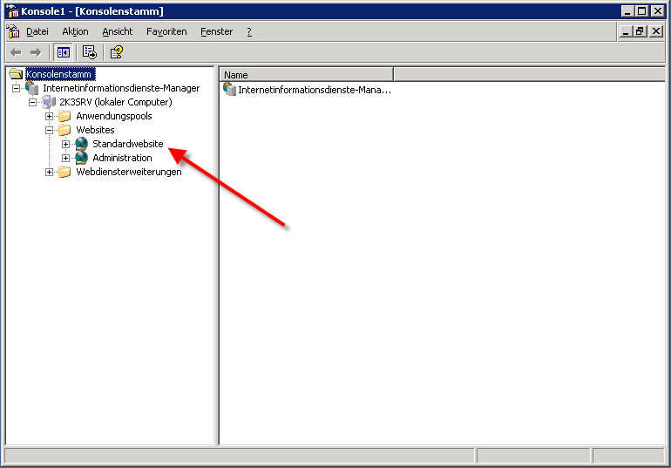Viewport: 671px width, 468px height.
Task: Click the Administration globe icon
Action: coord(81,158)
